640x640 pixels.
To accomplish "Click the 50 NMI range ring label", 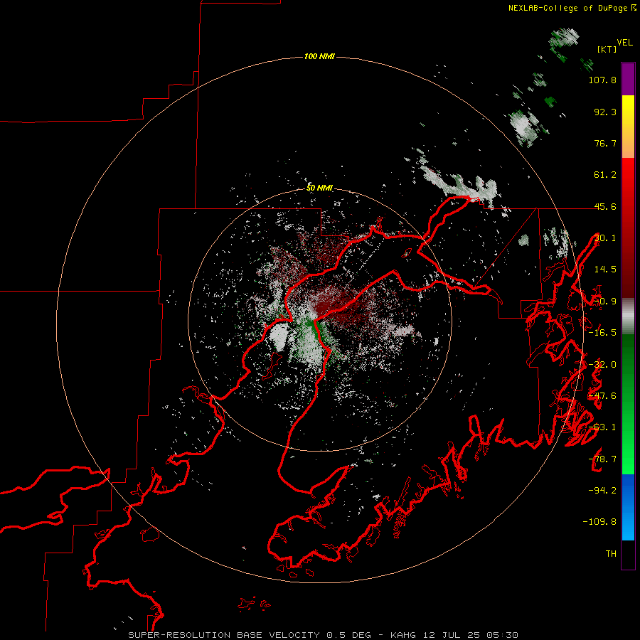I will click(x=319, y=188).
